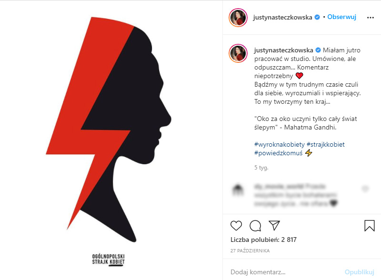Open the justynasteczkowska avatar in the post header
The image size is (381, 280).
(238, 18)
